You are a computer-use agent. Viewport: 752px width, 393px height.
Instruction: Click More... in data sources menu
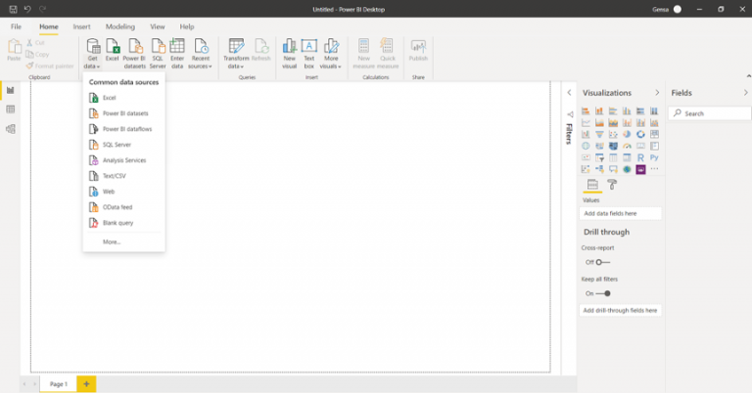tap(123, 242)
